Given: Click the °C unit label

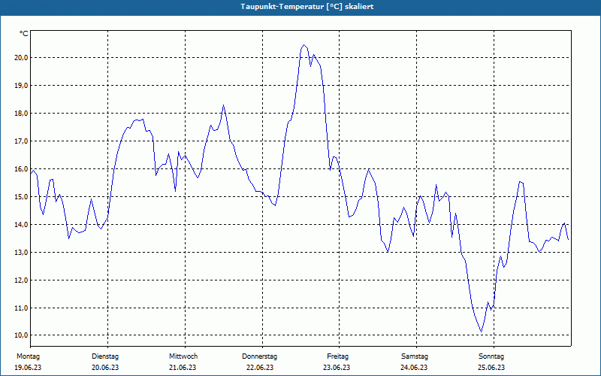Looking at the screenshot, I should [24, 34].
